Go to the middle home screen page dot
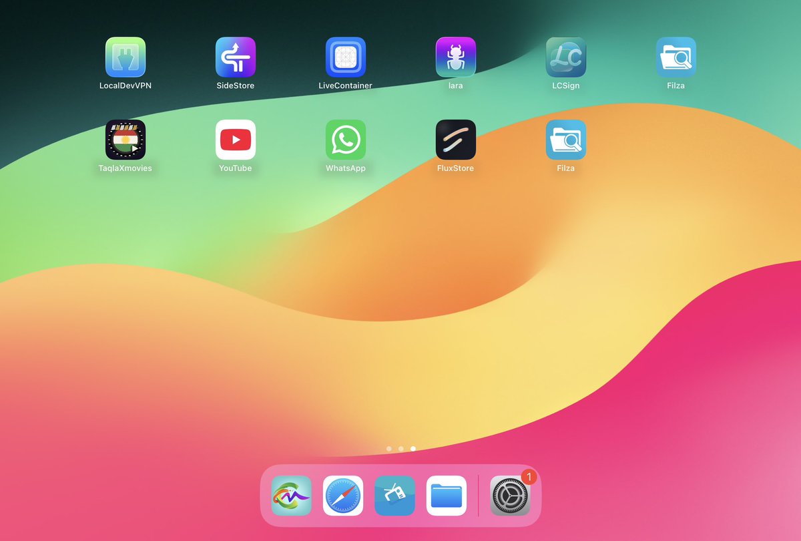This screenshot has width=801, height=541. (400, 449)
